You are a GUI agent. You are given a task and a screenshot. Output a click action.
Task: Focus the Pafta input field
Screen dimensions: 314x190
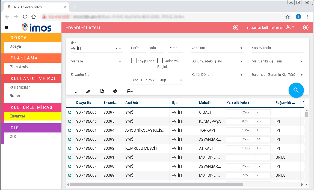click(x=138, y=48)
